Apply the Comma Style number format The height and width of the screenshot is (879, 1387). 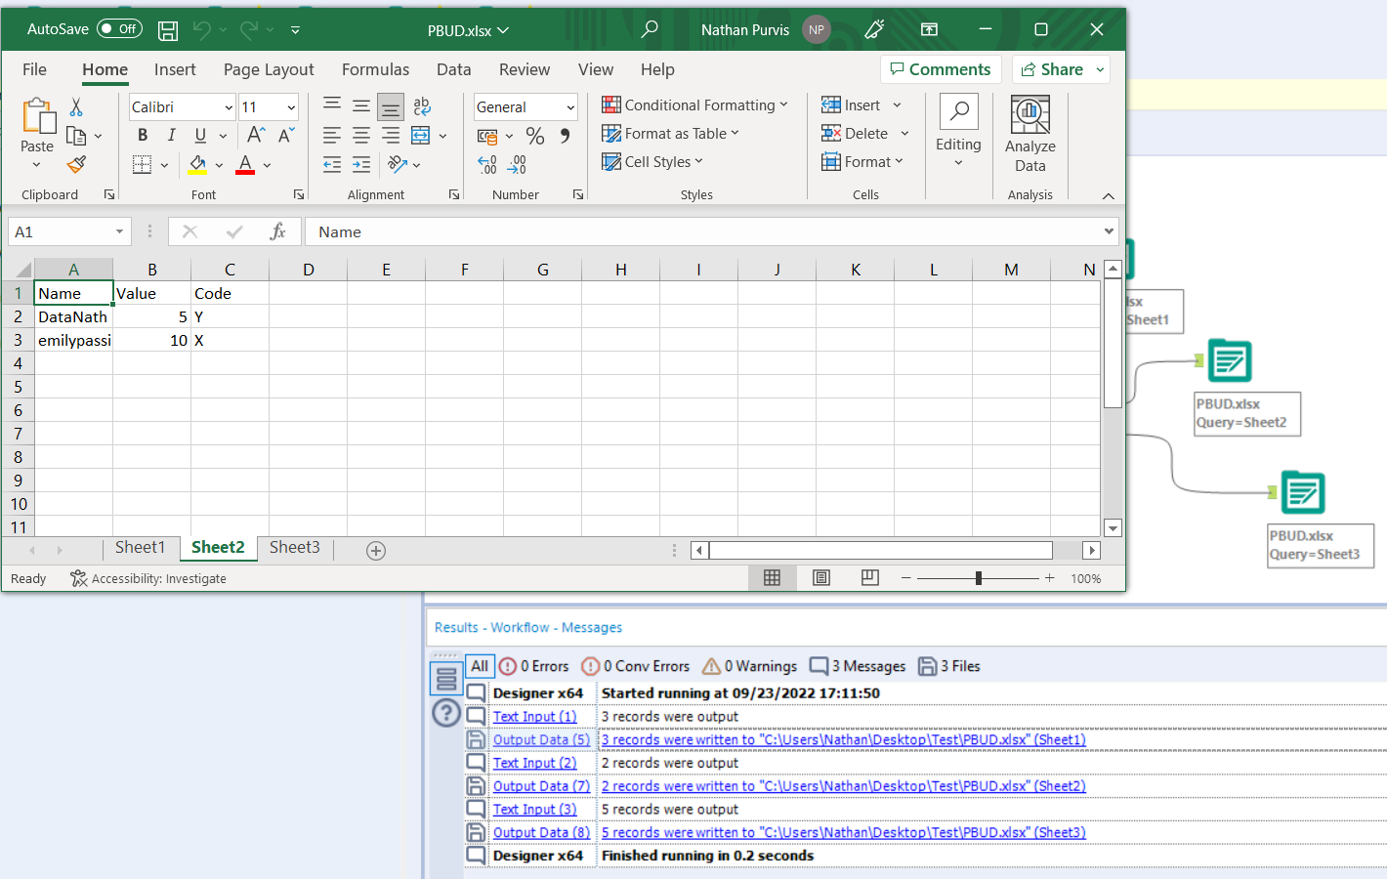(x=564, y=137)
